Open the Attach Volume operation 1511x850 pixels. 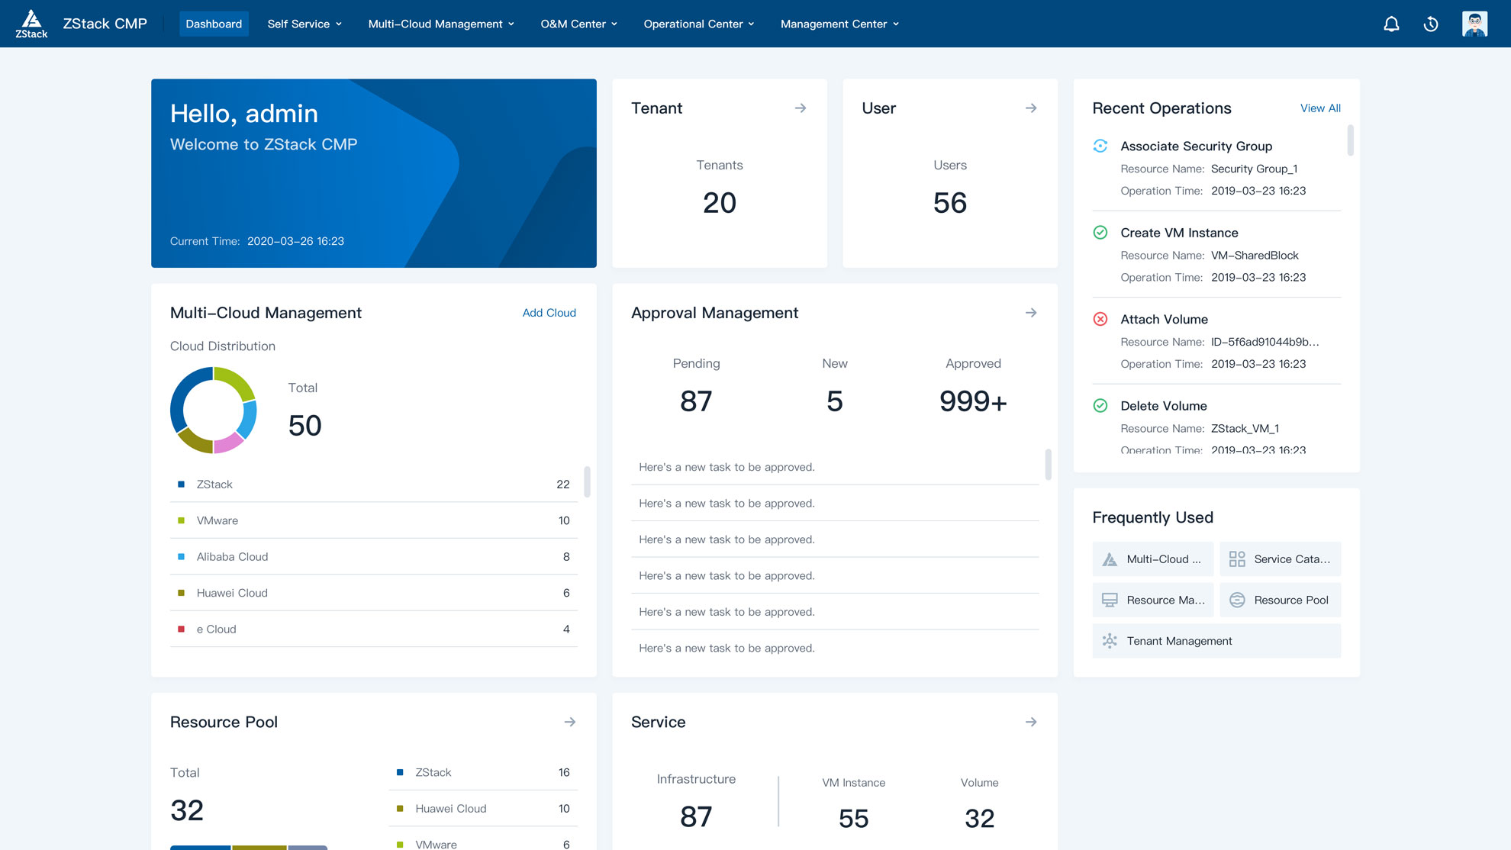1216,341
